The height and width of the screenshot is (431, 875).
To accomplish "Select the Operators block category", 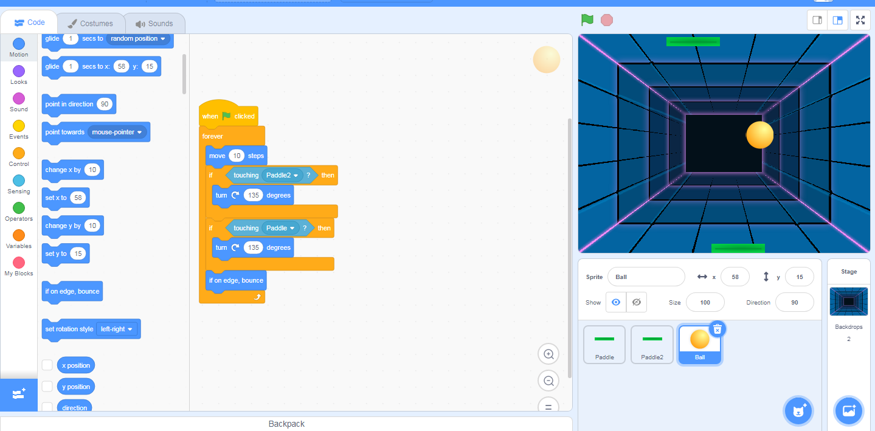I will [19, 212].
